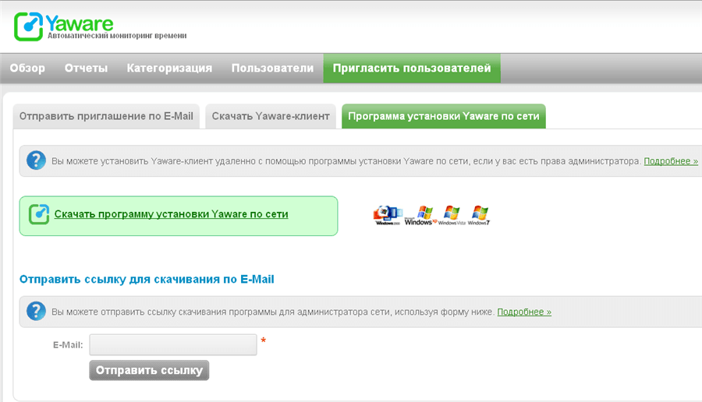The width and height of the screenshot is (702, 402).
Task: Click the Yaware logo icon in header
Action: 28,26
